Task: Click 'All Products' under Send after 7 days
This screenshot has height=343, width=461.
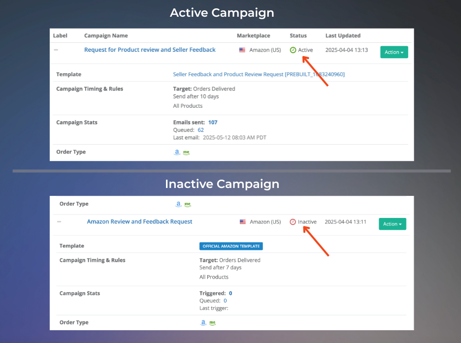Action: [x=214, y=277]
